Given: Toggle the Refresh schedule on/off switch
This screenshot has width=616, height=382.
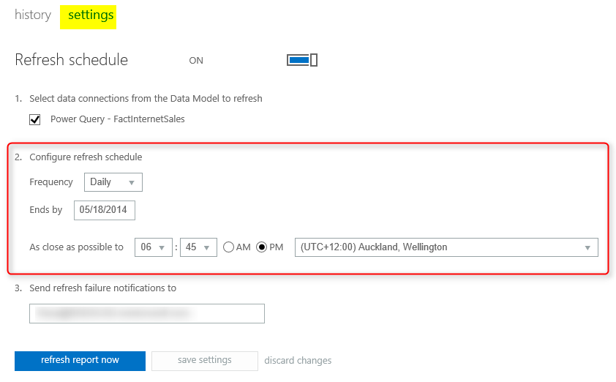Looking at the screenshot, I should coord(301,60).
